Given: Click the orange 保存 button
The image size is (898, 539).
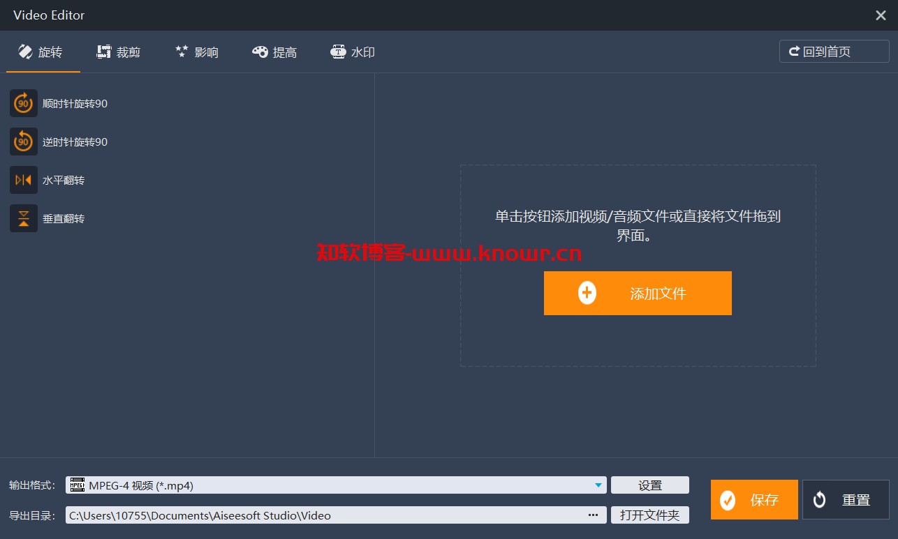Looking at the screenshot, I should [x=754, y=499].
